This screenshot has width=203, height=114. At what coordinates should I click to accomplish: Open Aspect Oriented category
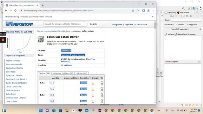(x=13, y=60)
